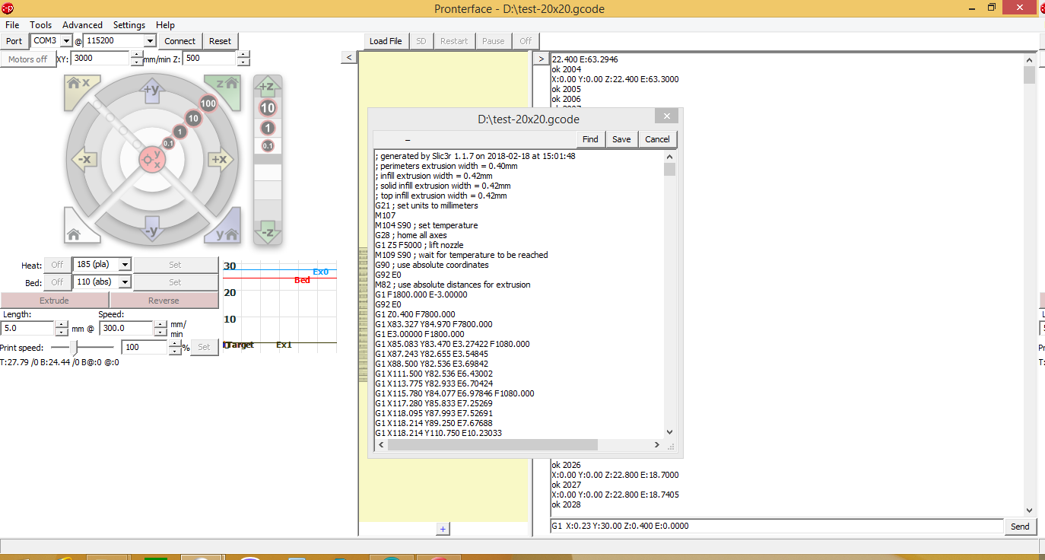Click the Connect button
The width and height of the screenshot is (1045, 560).
(179, 41)
